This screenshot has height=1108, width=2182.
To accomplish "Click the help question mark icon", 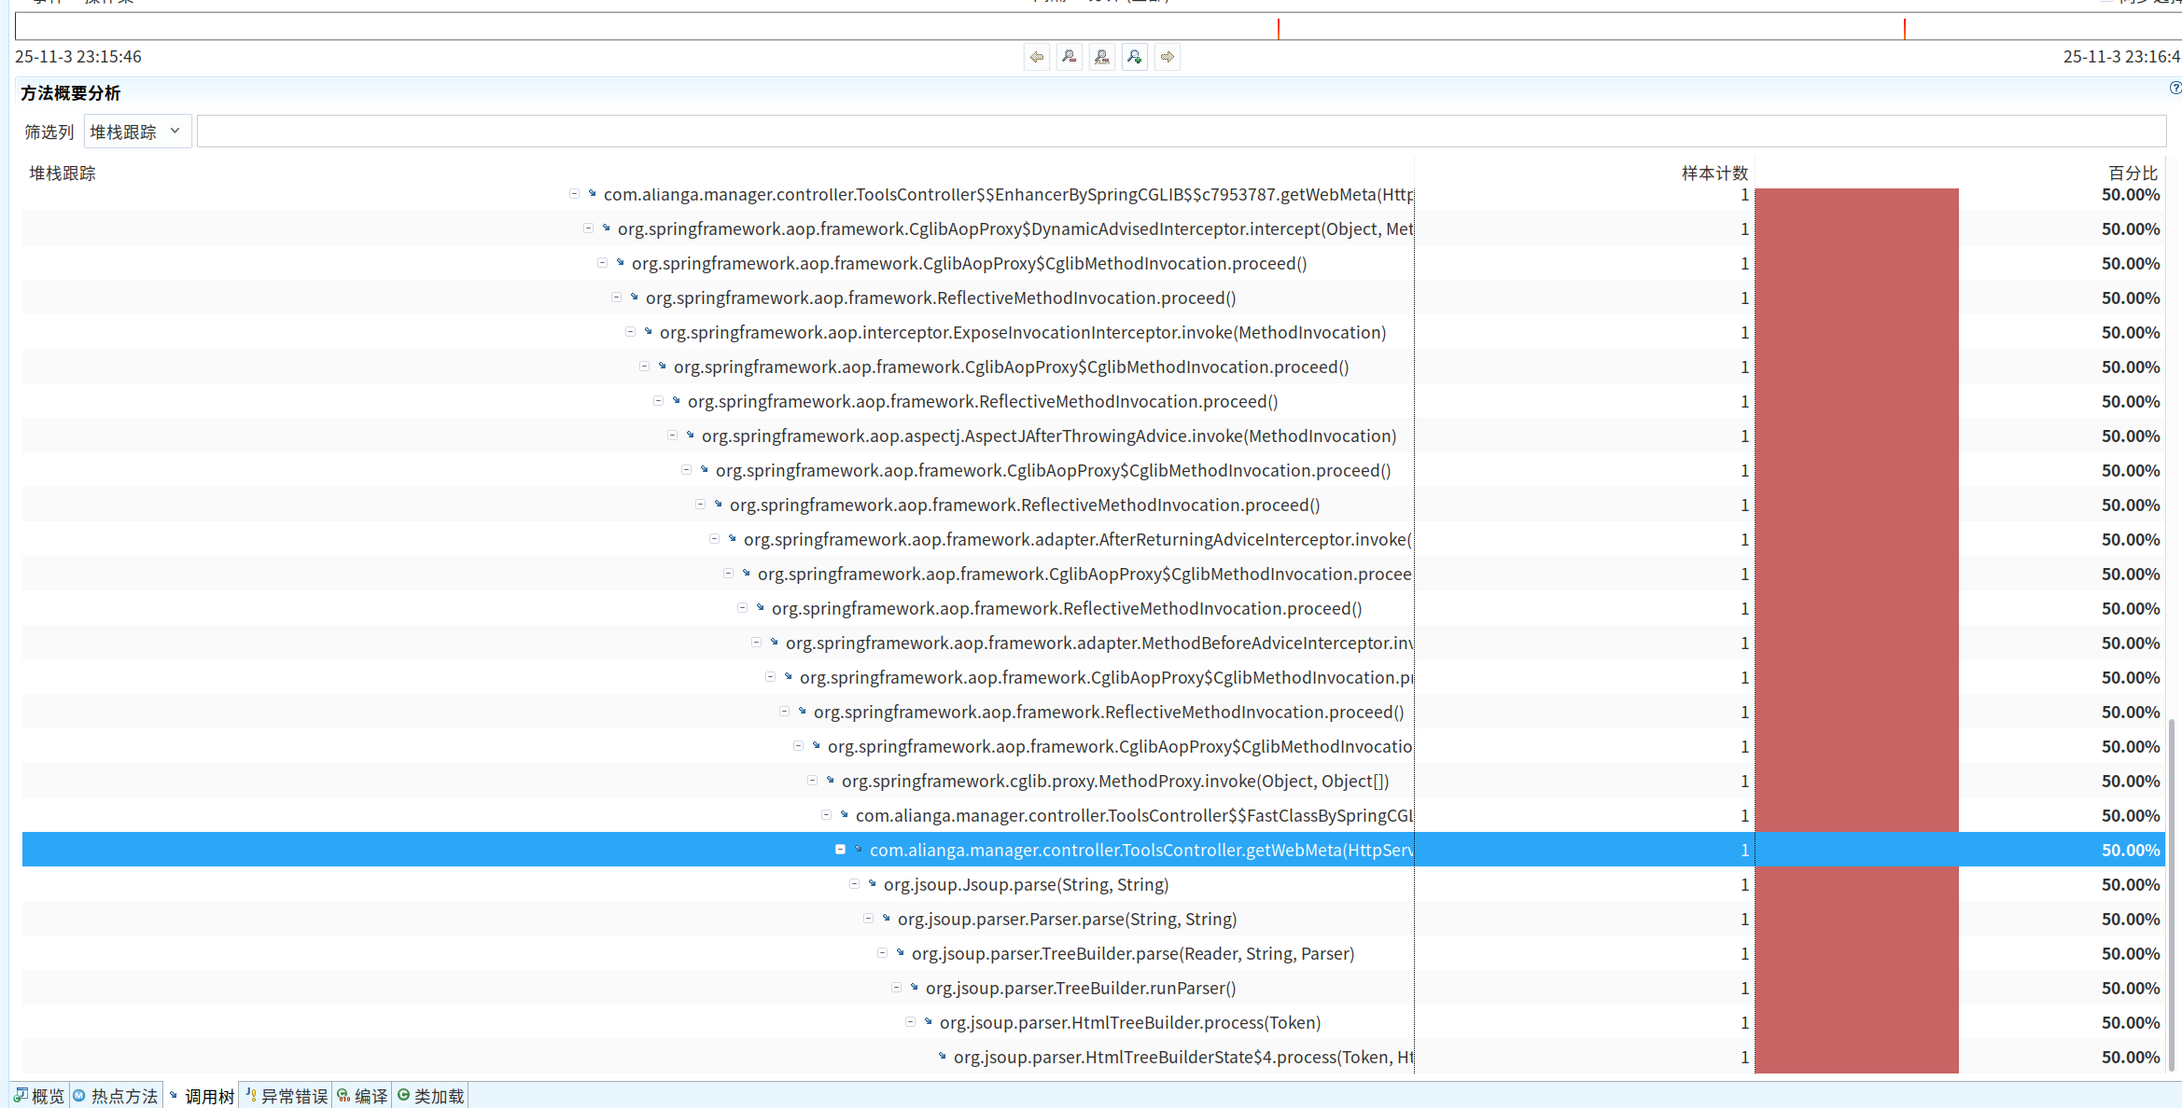I will (2175, 88).
